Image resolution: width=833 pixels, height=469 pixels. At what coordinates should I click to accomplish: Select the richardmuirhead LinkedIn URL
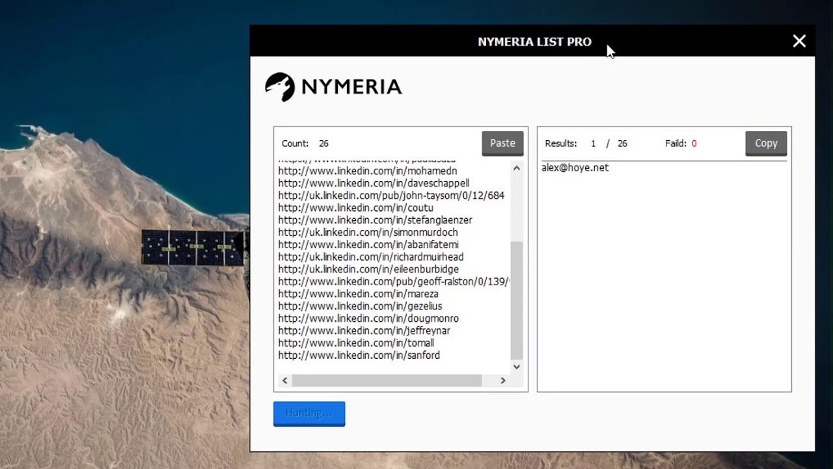371,257
